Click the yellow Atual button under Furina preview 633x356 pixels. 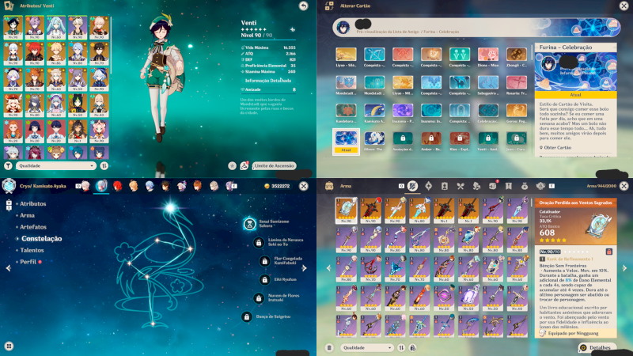pyautogui.click(x=576, y=95)
